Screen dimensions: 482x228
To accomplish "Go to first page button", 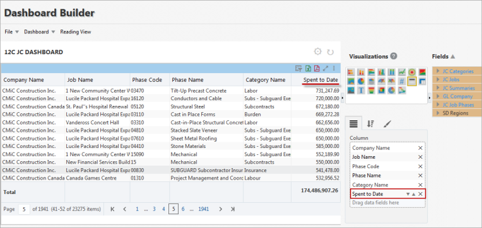I will pyautogui.click(x=112, y=209).
